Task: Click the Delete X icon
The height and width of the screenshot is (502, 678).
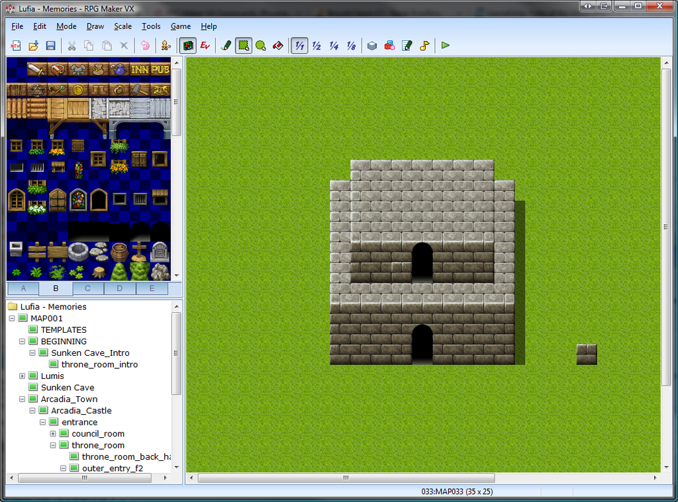Action: pos(124,46)
